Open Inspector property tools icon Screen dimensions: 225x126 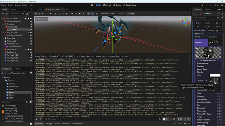[222, 18]
